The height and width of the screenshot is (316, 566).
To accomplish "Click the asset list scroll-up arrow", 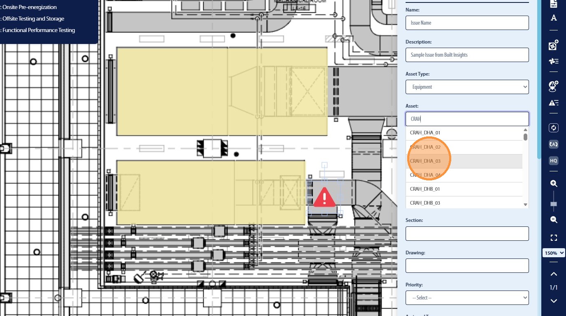I will (x=525, y=130).
